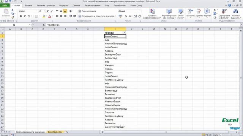Toggle bold (Ж) formatting
Screen dimensions: 243x136
click(x=21, y=16)
